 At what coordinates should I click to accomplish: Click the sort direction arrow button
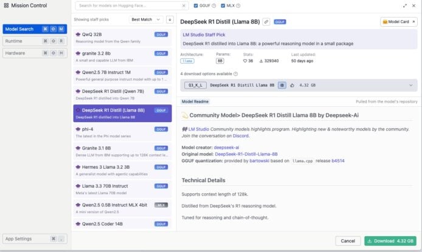(170, 19)
